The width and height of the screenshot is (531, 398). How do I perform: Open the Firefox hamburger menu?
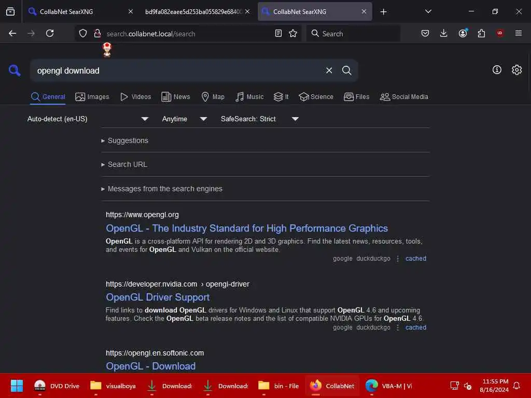tap(518, 33)
